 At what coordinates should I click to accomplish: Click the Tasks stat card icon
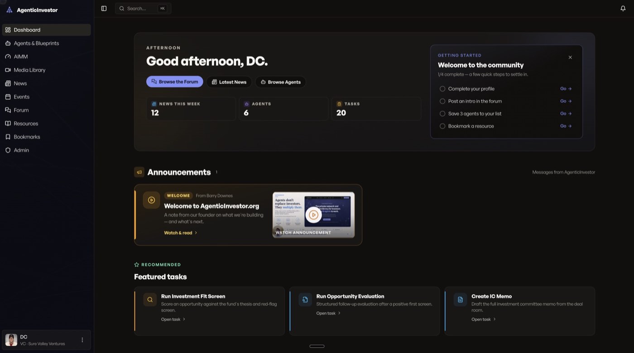tap(339, 104)
